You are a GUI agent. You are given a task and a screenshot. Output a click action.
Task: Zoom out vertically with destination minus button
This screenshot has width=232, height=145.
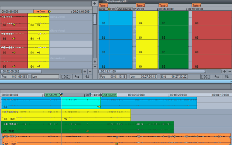pos(95,67)
